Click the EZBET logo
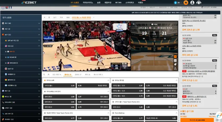The image size is (222, 122). coord(29,3)
